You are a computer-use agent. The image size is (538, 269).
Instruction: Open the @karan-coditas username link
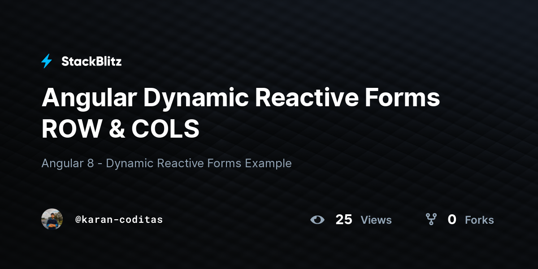(119, 220)
